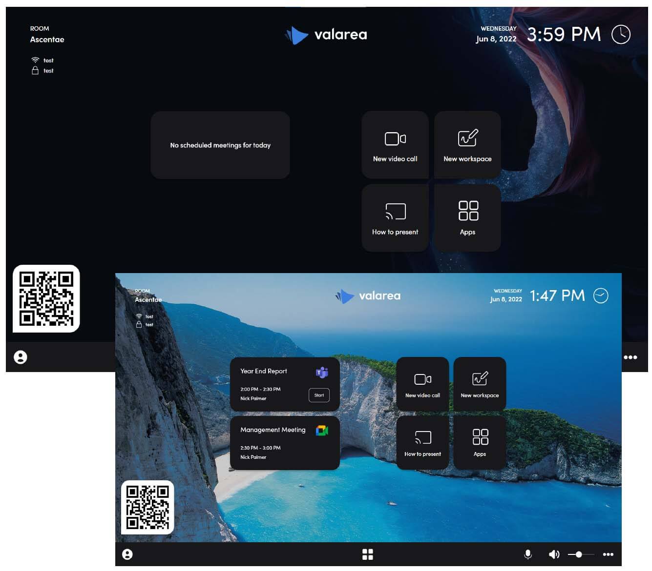
Task: Click lock icon on beach screen
Action: click(x=139, y=324)
